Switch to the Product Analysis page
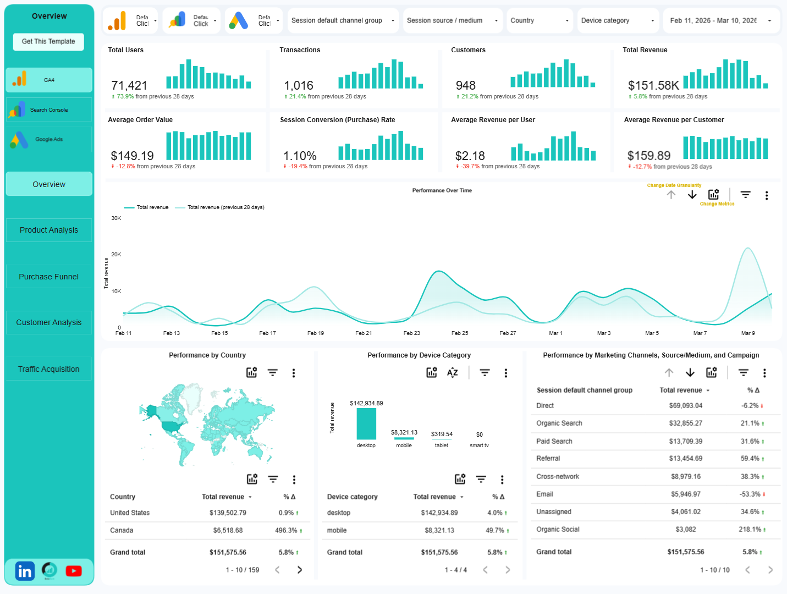 48,230
